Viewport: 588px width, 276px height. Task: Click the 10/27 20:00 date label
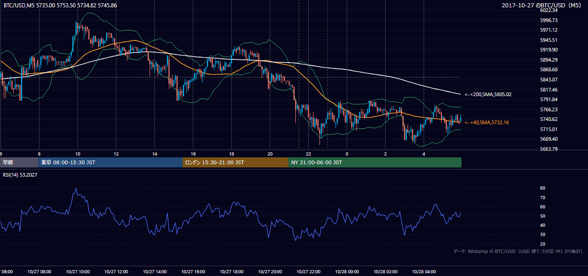pyautogui.click(x=270, y=271)
